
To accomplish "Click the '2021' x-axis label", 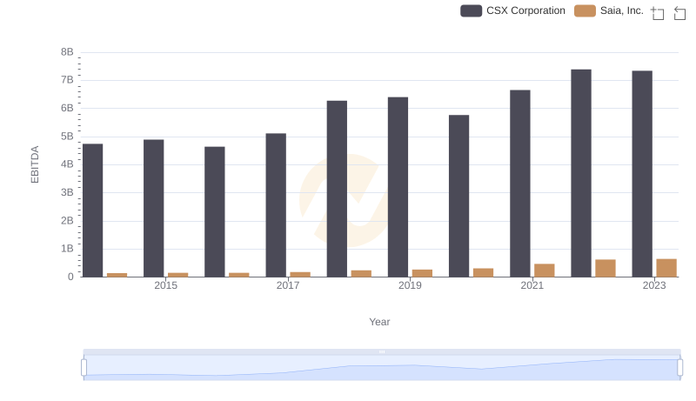I will click(532, 285).
